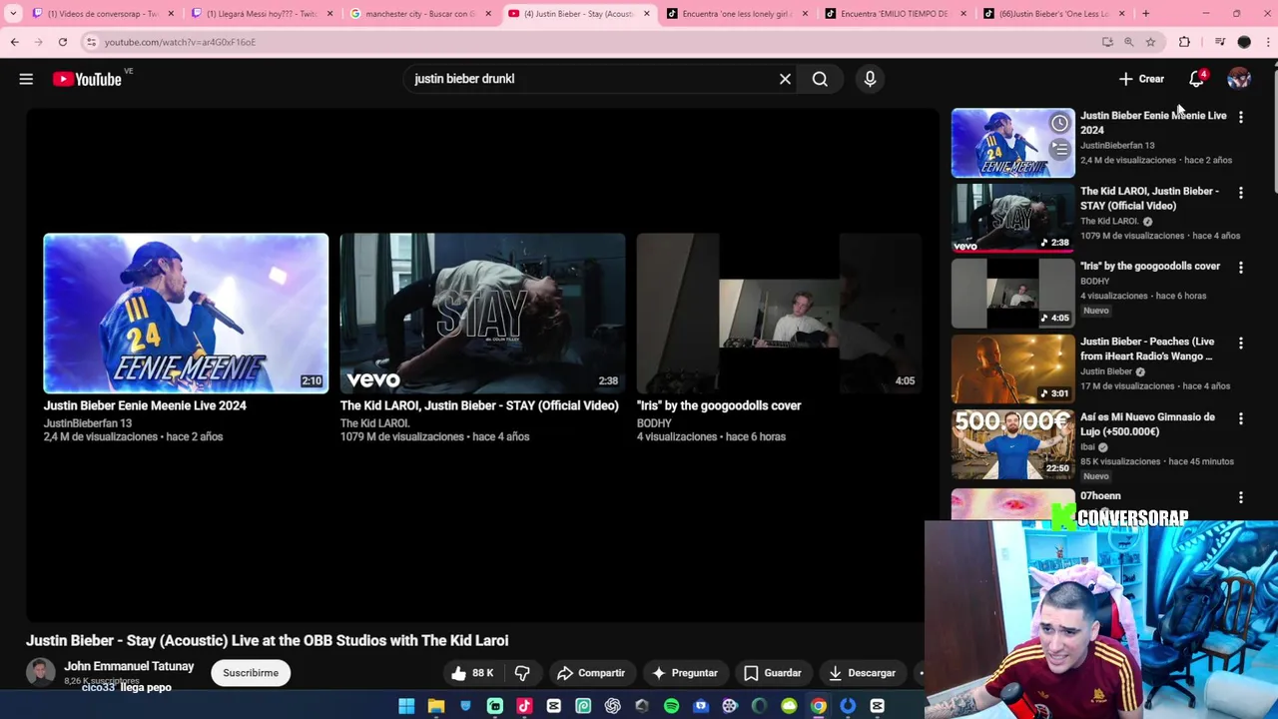Open the YouTube guide hamburger menu

(x=26, y=79)
